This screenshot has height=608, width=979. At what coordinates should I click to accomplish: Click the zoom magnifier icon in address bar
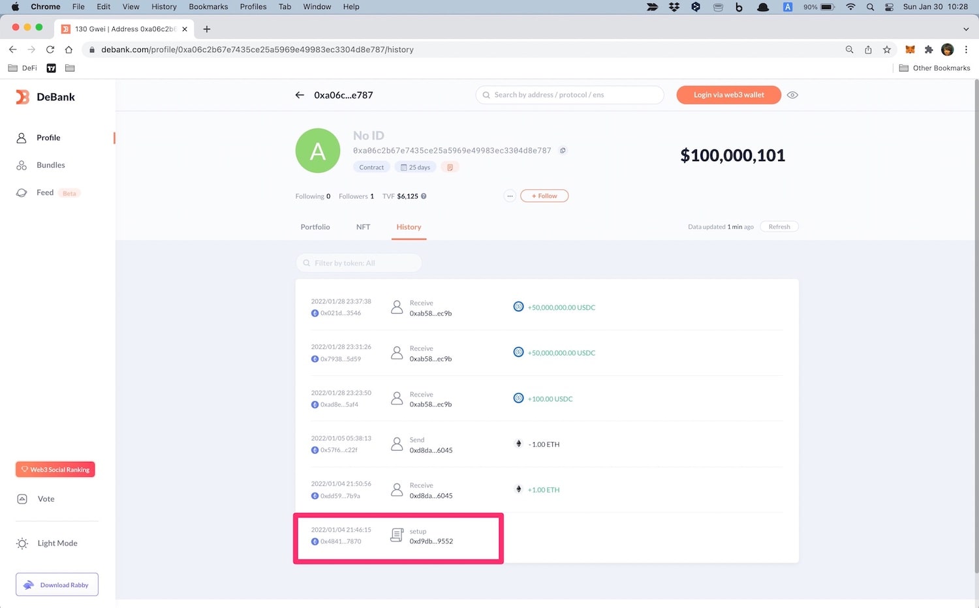[x=849, y=50]
